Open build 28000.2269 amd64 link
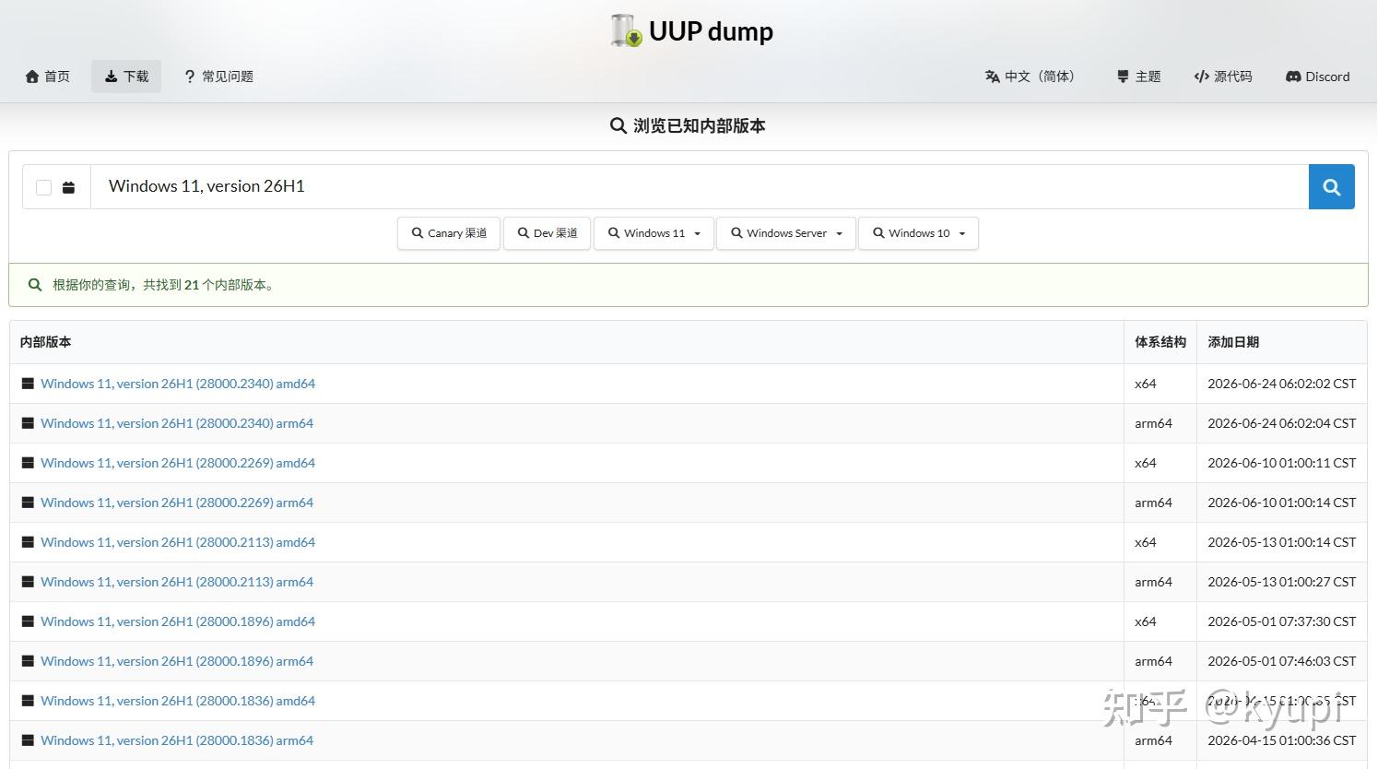 coord(178,463)
